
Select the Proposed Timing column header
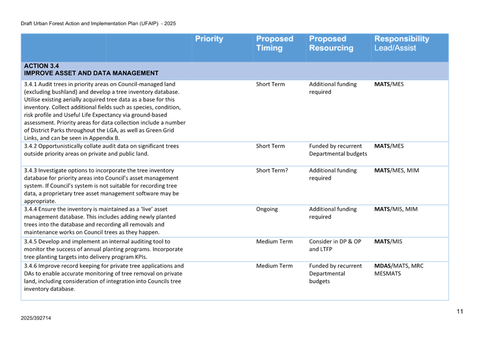coord(275,43)
